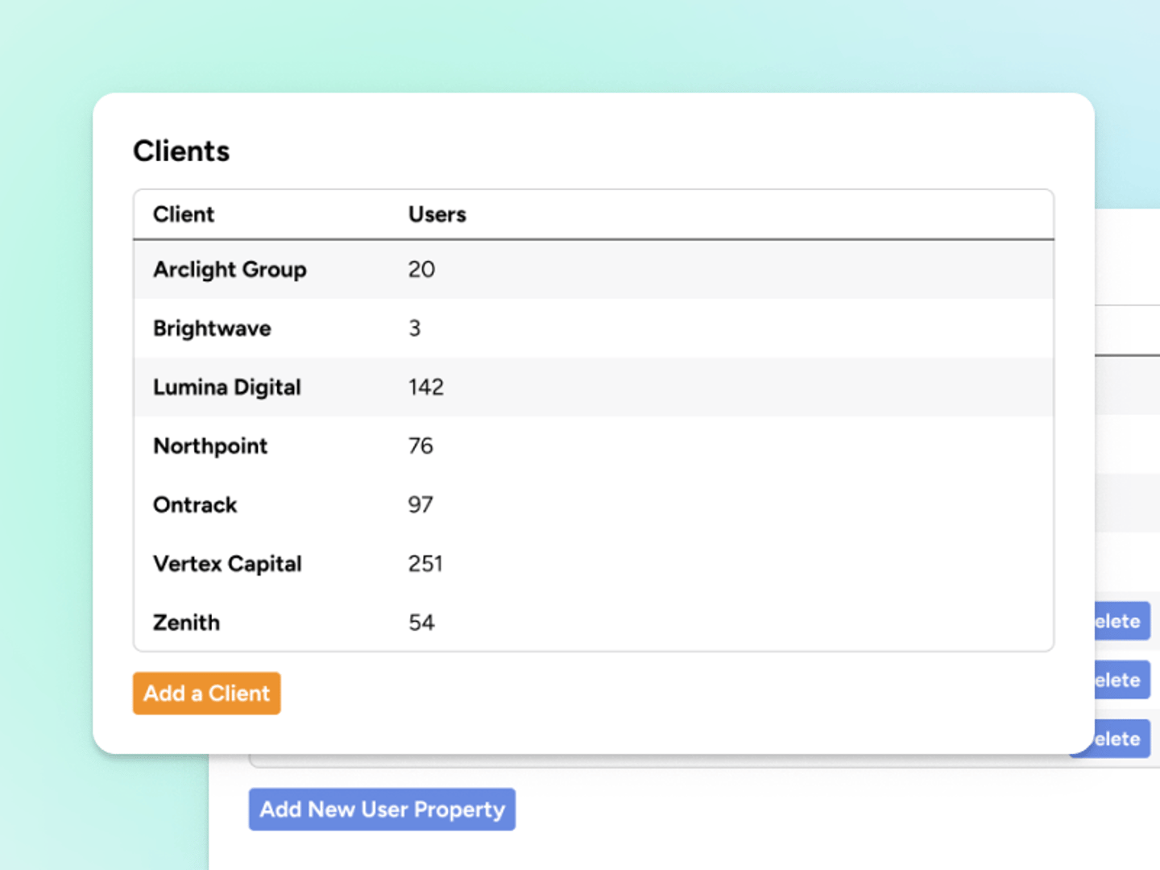The width and height of the screenshot is (1160, 870).
Task: Click the user count for Brightwave
Action: (413, 328)
